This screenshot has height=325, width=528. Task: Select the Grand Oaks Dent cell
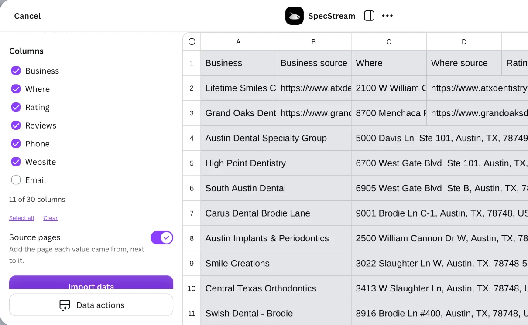tap(238, 113)
